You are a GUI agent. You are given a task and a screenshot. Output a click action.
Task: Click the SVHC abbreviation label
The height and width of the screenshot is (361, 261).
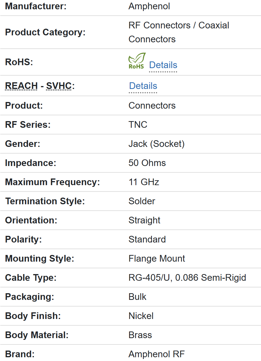[59, 86]
